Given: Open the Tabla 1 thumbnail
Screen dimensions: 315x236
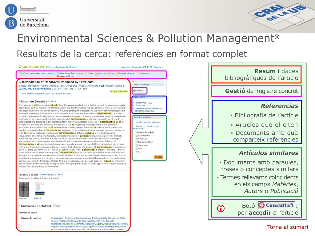Looking at the screenshot, I should point(40,189).
